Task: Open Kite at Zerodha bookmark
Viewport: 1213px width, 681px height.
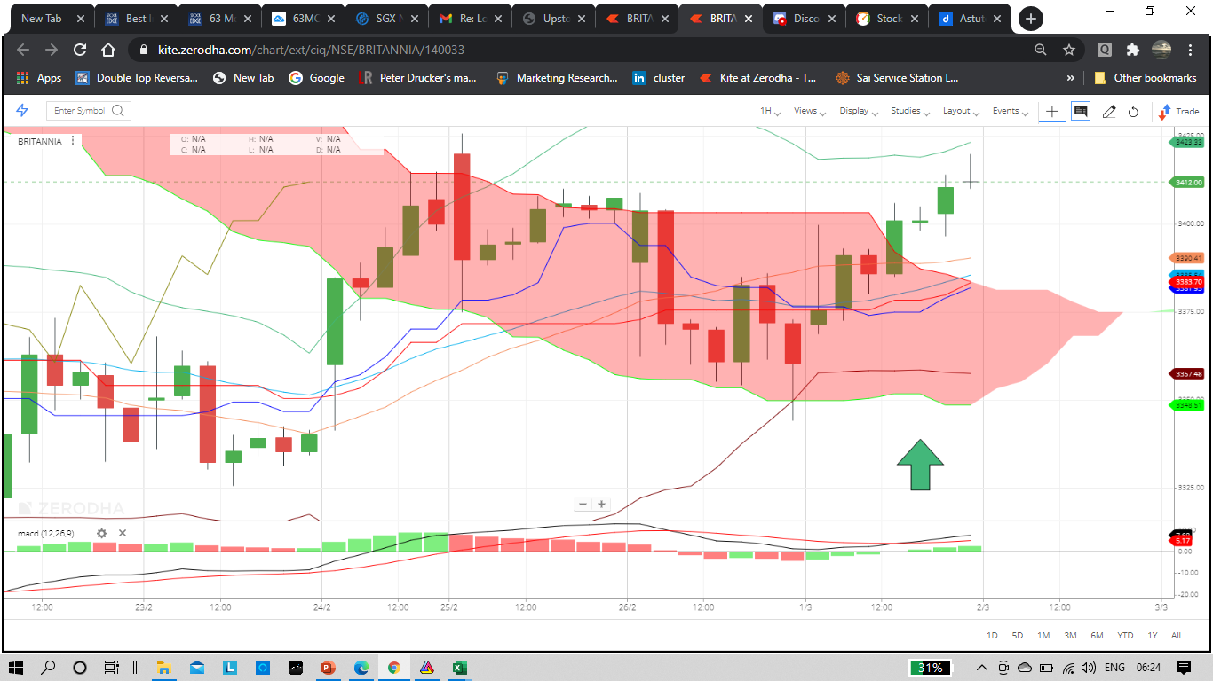Action: (x=758, y=78)
